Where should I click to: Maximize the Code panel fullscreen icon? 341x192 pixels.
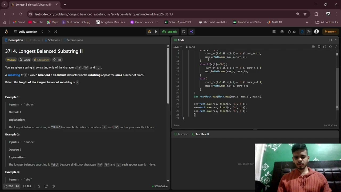[x=330, y=40]
